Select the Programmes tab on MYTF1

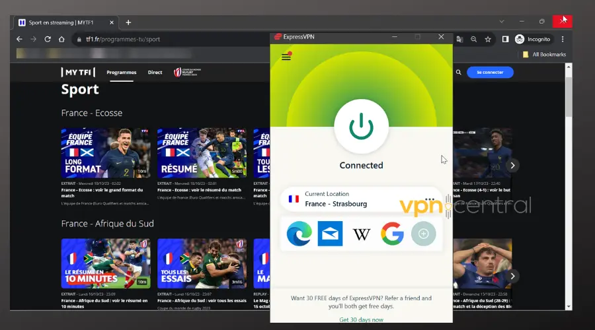click(122, 73)
